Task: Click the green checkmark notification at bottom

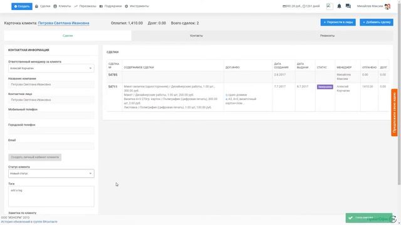Action: click(369, 218)
